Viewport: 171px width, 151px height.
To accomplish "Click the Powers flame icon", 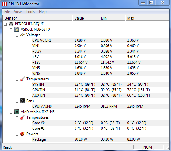I will (x=23, y=134).
